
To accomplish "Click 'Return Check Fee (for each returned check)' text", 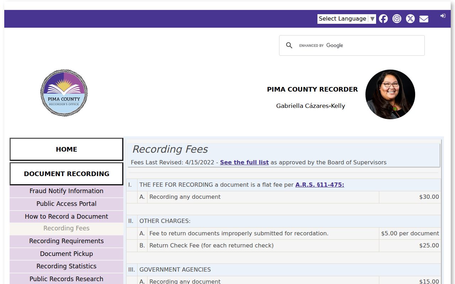I will pyautogui.click(x=212, y=246).
